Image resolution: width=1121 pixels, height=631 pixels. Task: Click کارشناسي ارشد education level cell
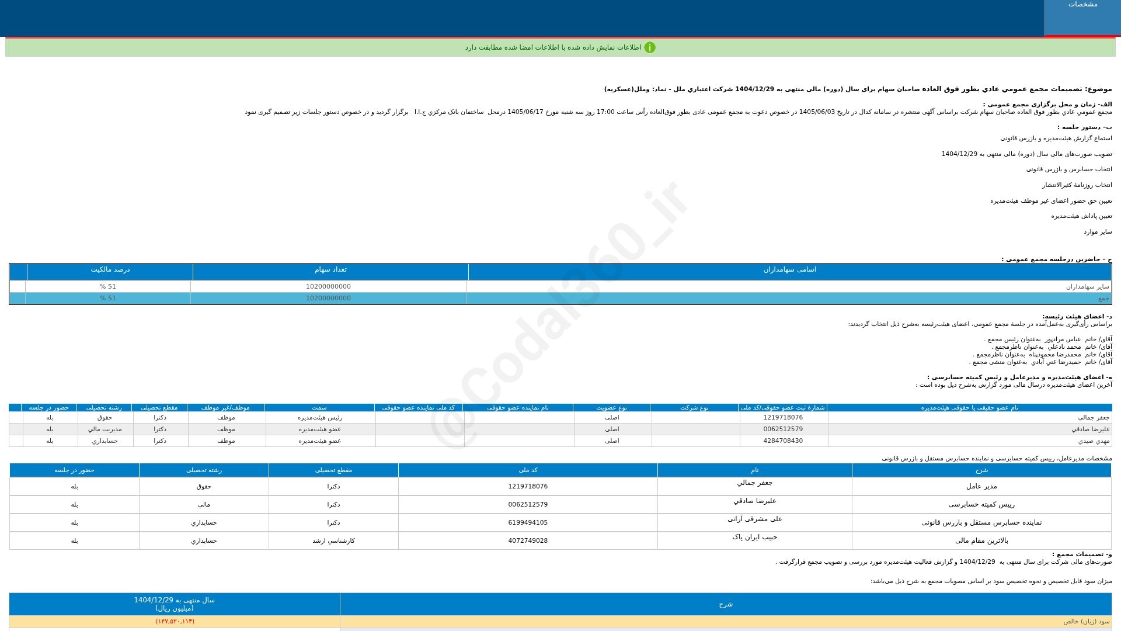click(333, 541)
